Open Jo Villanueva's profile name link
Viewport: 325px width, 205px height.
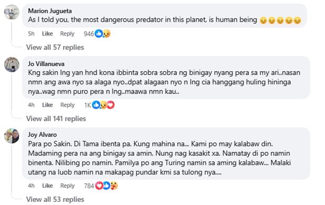(x=46, y=63)
